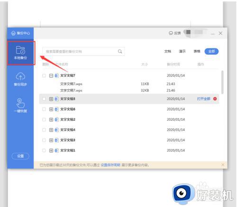Dismiss the bottom notification bar
237x207 pixels.
point(223,165)
